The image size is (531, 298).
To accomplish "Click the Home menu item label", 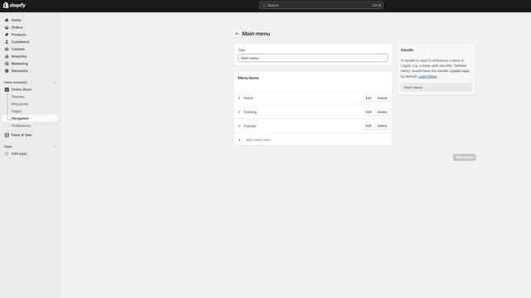I will [x=248, y=98].
